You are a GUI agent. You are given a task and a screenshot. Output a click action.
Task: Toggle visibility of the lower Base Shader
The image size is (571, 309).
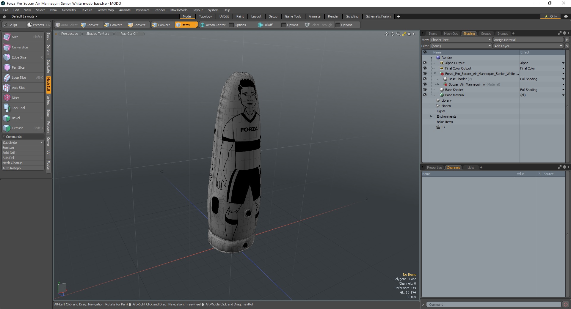click(x=425, y=90)
